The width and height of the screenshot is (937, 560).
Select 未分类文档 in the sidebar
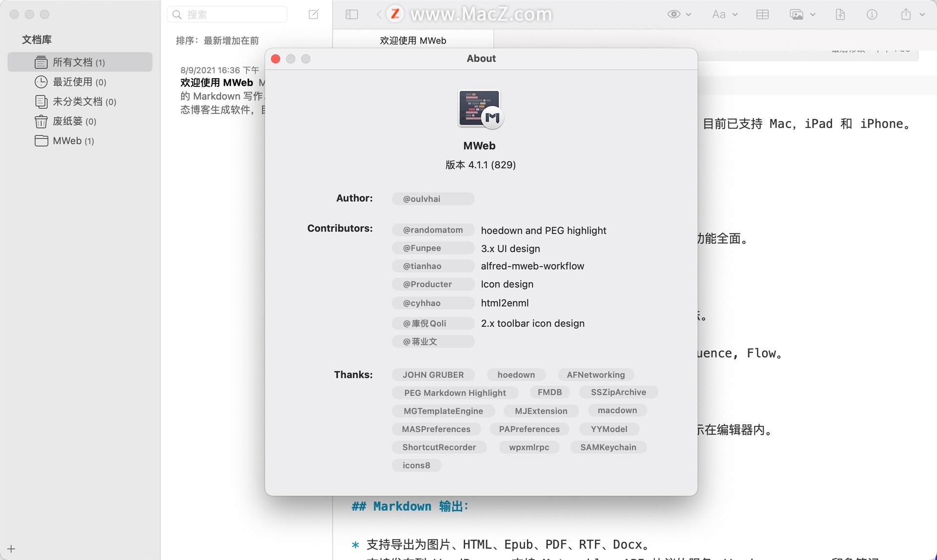tap(80, 101)
